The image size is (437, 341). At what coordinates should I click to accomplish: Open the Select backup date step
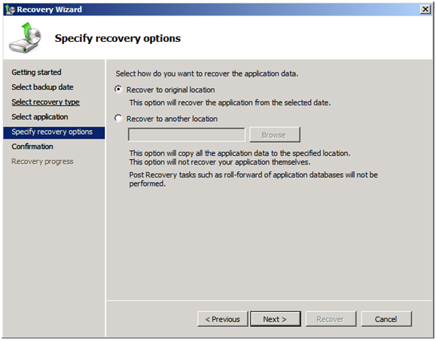43,87
